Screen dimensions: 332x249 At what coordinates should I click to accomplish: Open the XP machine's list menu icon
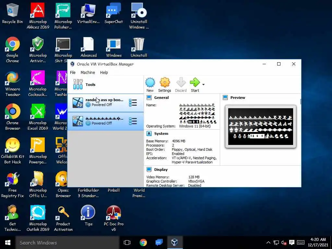pos(133,103)
